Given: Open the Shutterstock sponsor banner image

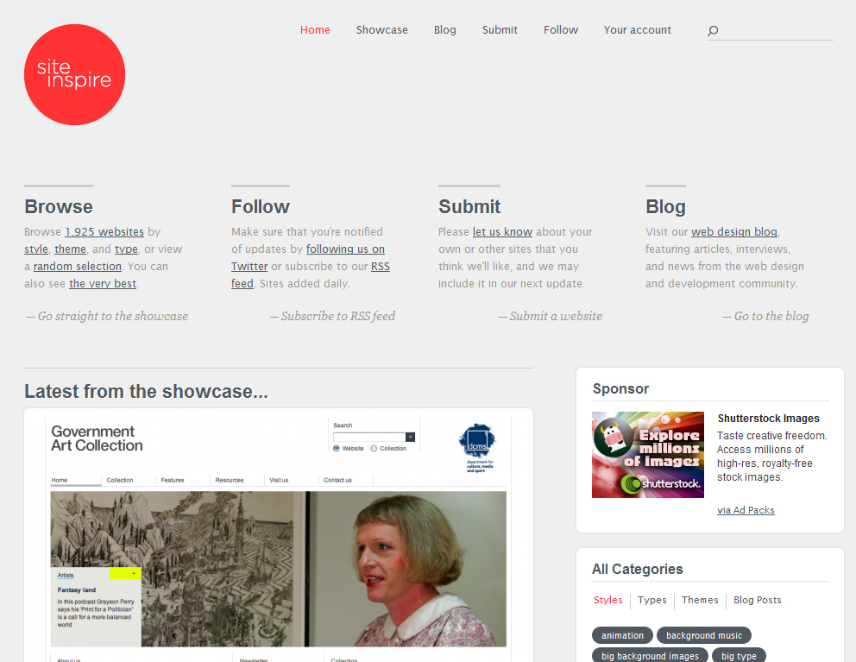Looking at the screenshot, I should coord(647,455).
